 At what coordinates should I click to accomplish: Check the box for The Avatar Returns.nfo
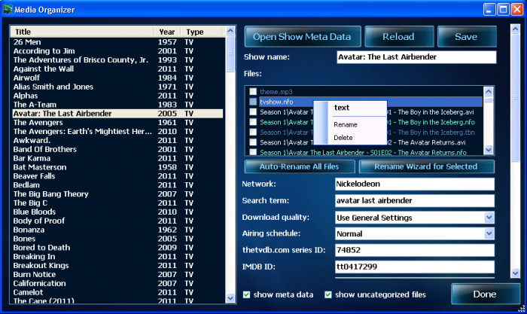253,152
